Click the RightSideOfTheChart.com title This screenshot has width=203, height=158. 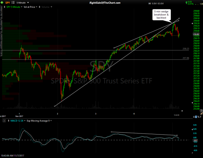point(105,3)
